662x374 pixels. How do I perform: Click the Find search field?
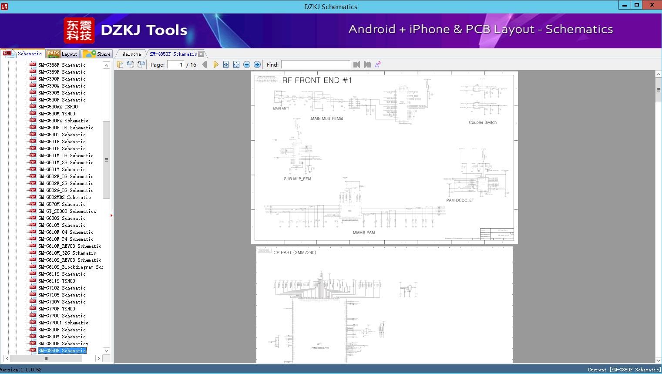(316, 64)
